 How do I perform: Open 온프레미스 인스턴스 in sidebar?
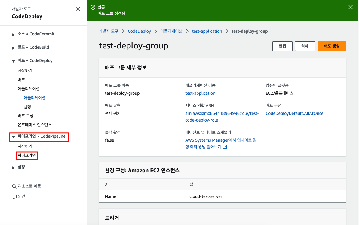[35, 125]
